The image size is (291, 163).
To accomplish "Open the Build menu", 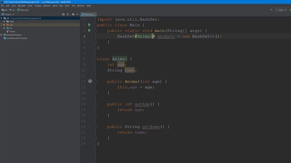I will point(55,6).
